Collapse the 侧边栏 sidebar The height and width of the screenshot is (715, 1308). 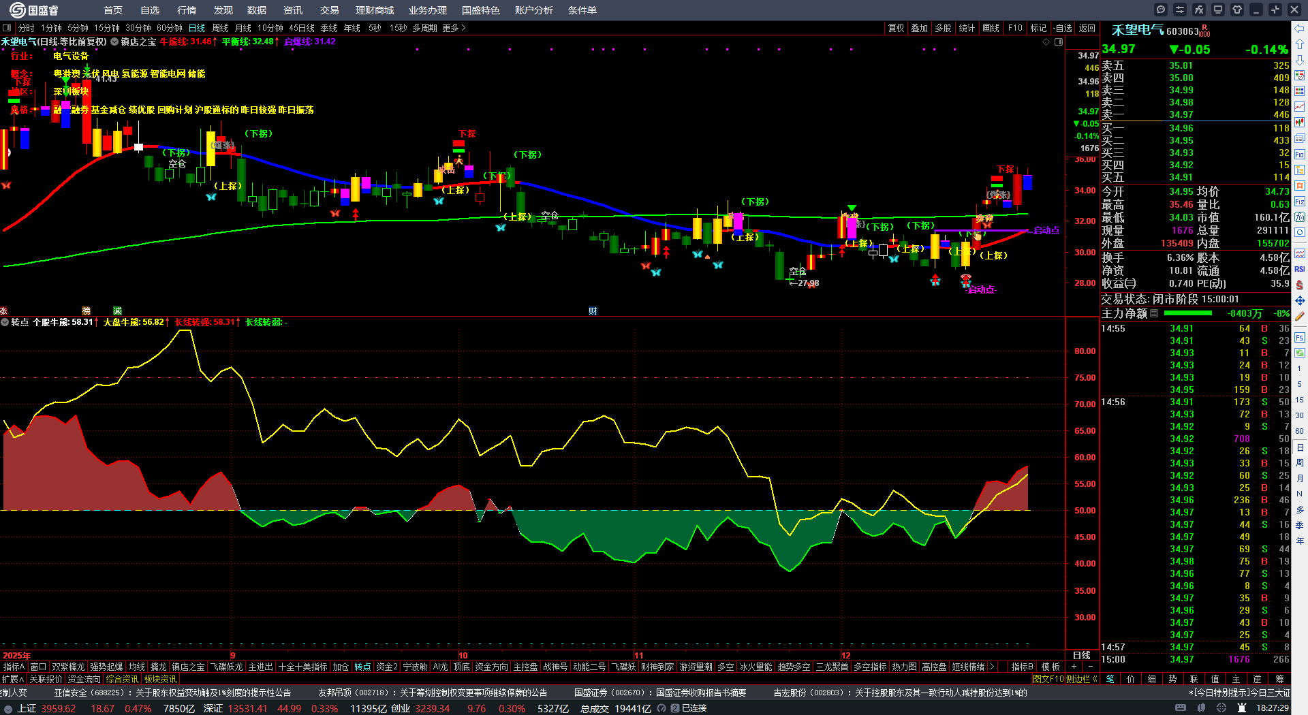click(1081, 679)
